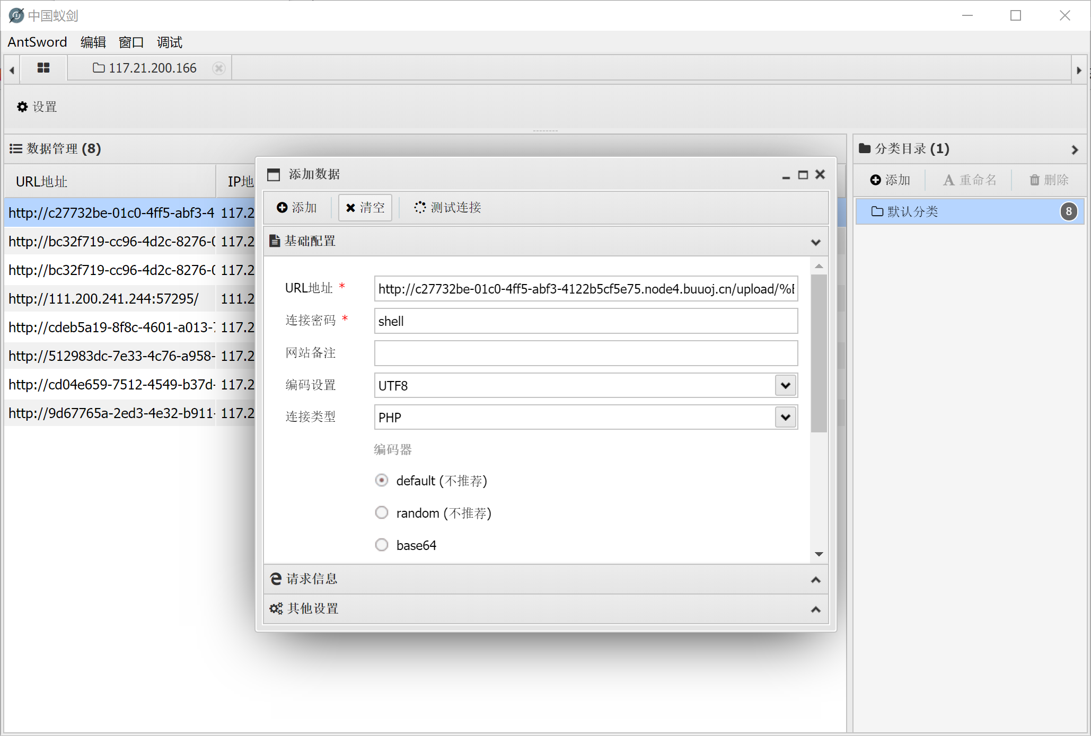
Task: Select row http://111.200.241.244:57295/
Action: click(129, 299)
